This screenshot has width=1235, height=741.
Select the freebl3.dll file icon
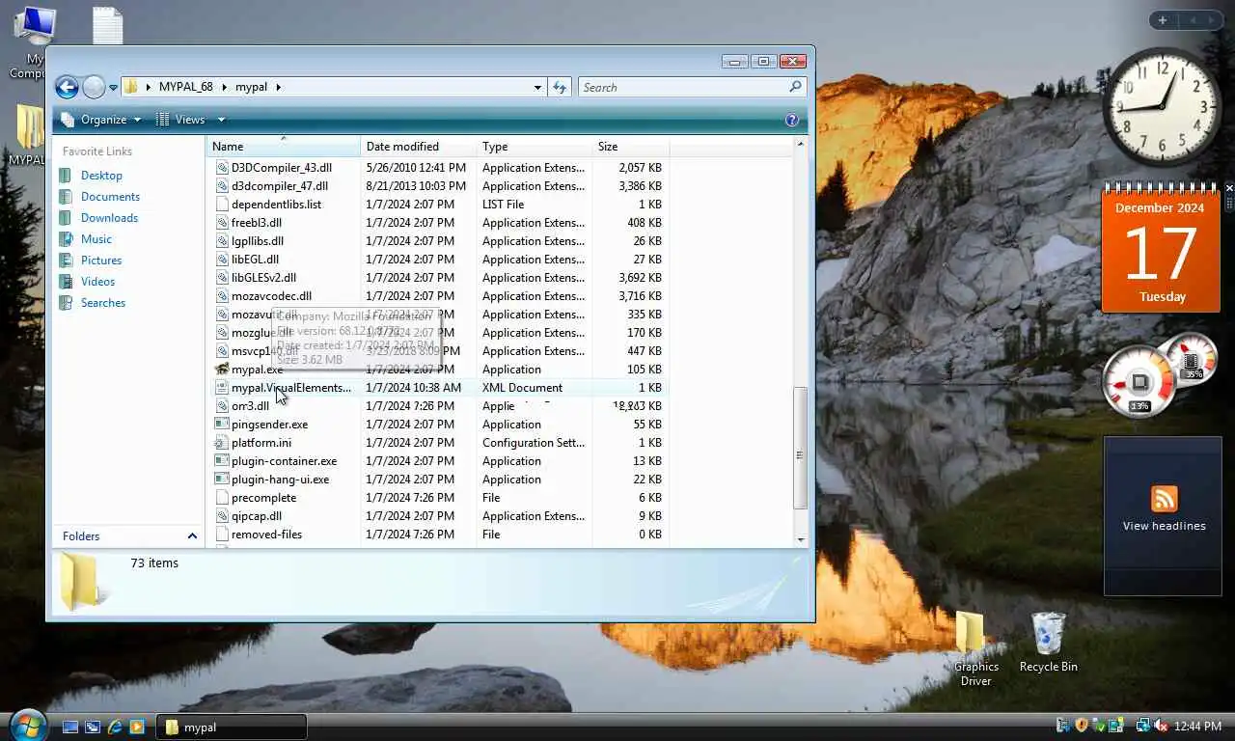coord(222,223)
